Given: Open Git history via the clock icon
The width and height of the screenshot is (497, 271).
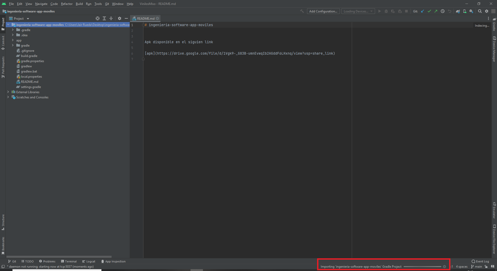Looking at the screenshot, I should (x=443, y=11).
